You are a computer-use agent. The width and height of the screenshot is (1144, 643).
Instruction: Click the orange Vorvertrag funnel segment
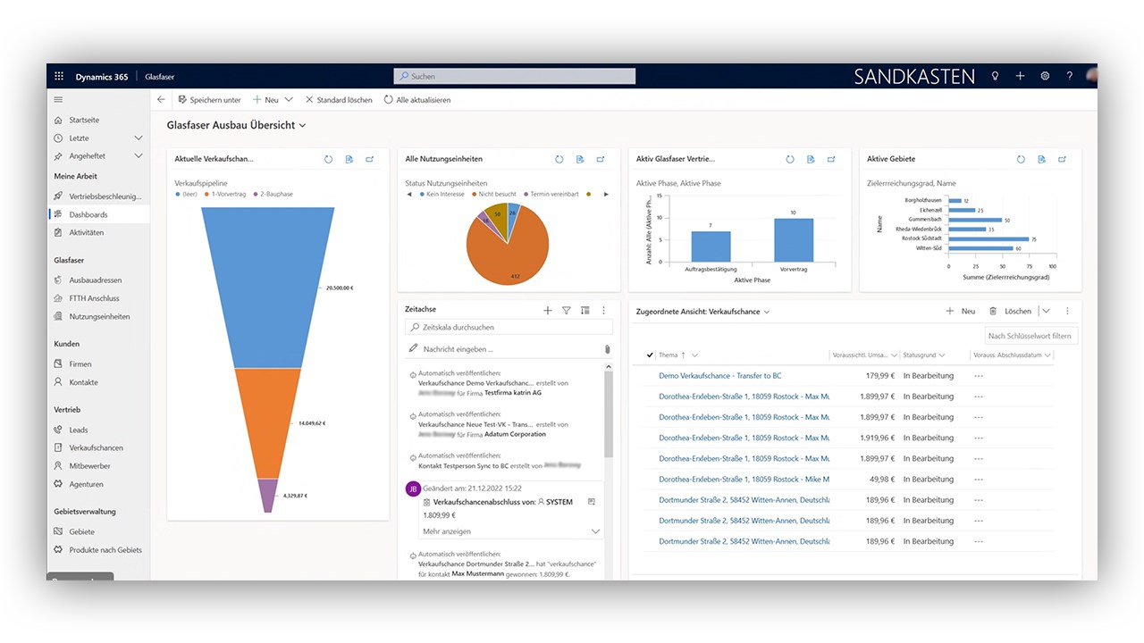[267, 423]
